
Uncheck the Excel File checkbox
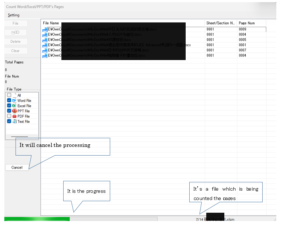point(9,106)
